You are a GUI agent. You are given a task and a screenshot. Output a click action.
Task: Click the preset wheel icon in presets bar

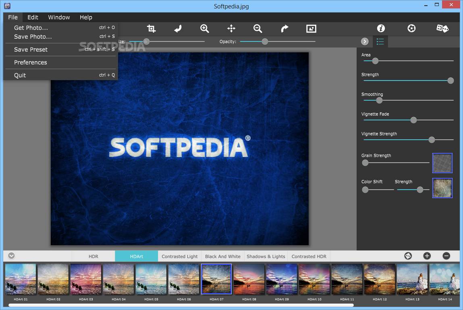pos(408,256)
